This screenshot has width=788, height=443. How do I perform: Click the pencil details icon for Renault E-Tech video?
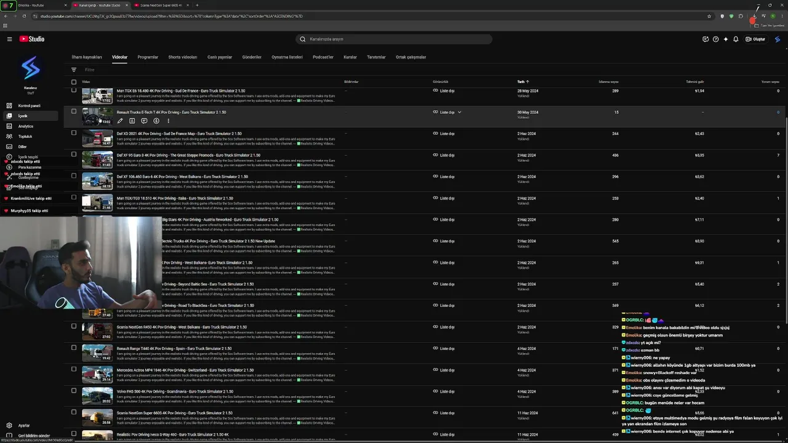click(120, 121)
